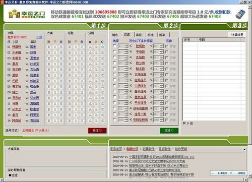The width and height of the screenshot is (252, 182).
Task: Open the 主场连负 filter link
Action: (140, 86)
